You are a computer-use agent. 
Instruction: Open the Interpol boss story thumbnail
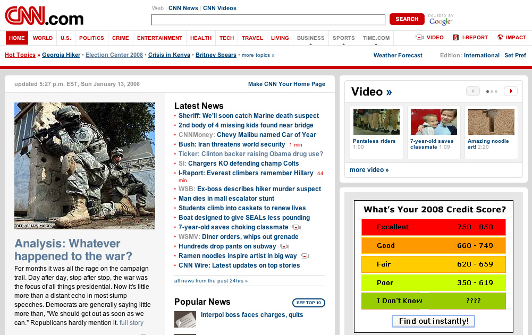[x=185, y=319]
